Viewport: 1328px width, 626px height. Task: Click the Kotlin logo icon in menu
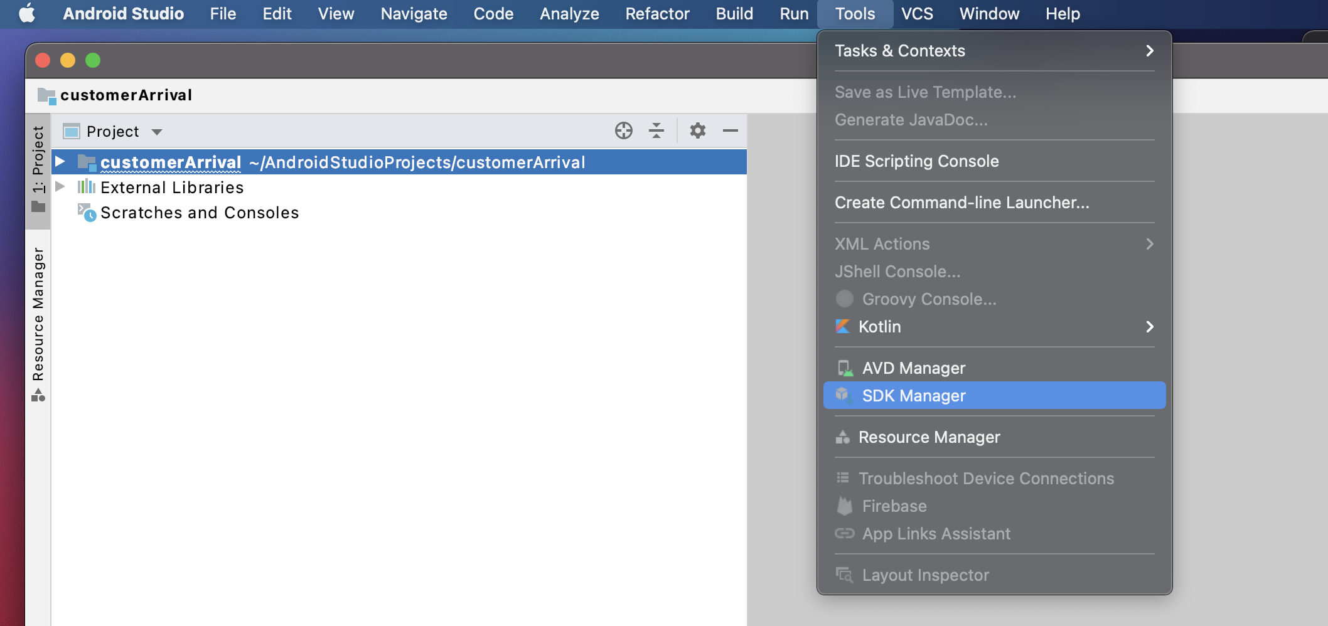click(842, 327)
